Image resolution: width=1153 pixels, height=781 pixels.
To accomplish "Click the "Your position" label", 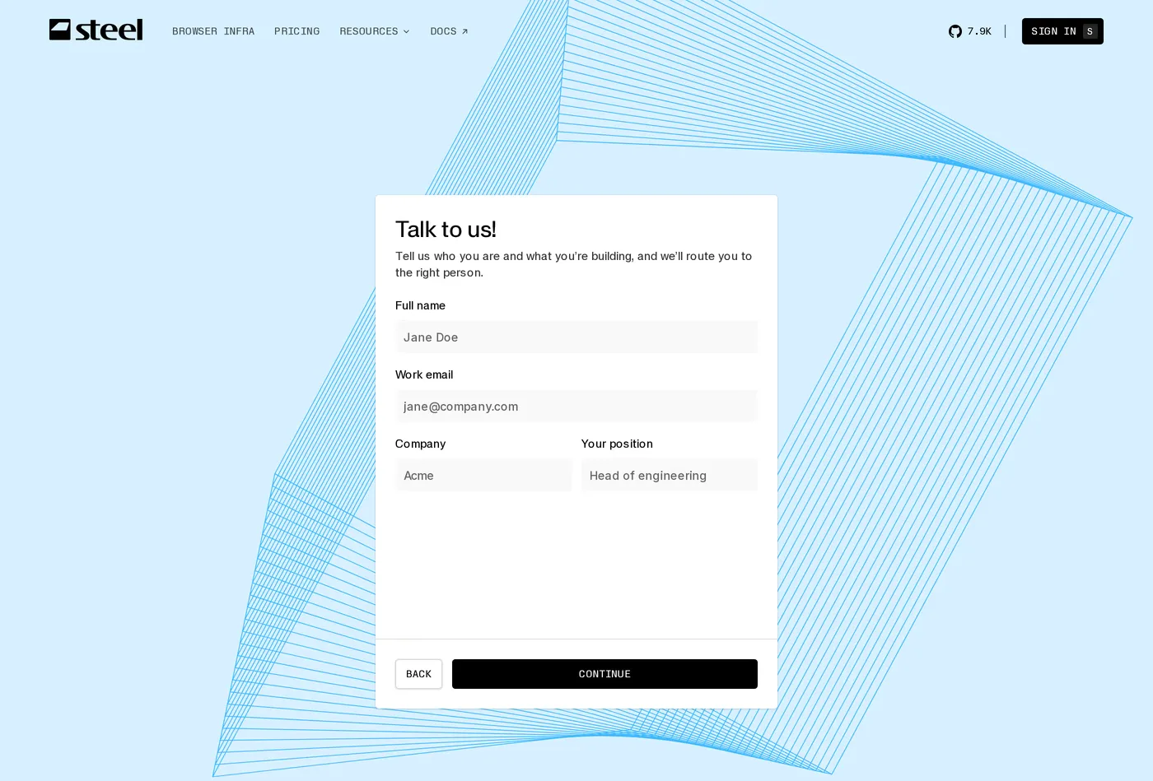I will [x=617, y=444].
